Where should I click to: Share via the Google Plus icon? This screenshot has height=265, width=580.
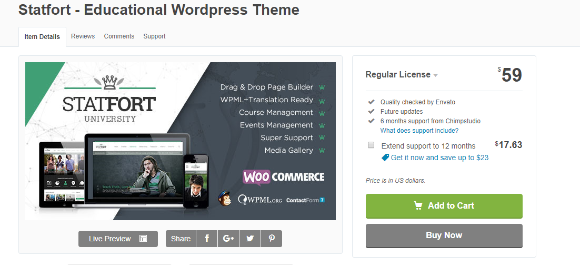pyautogui.click(x=228, y=239)
